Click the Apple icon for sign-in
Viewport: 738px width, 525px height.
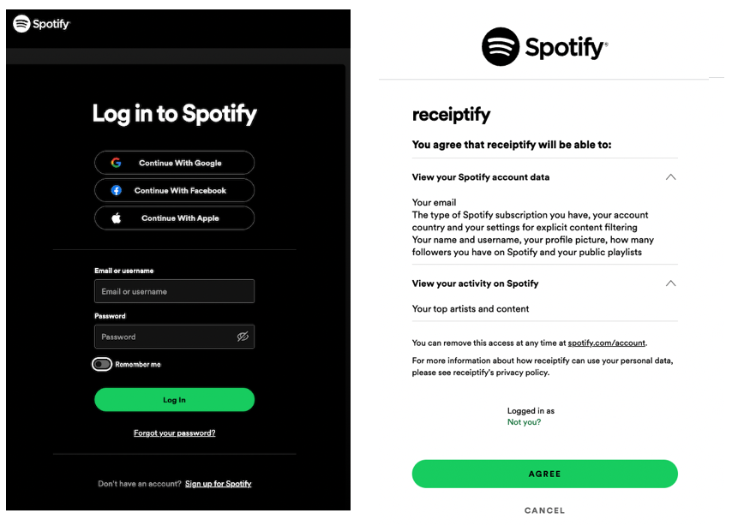point(116,218)
